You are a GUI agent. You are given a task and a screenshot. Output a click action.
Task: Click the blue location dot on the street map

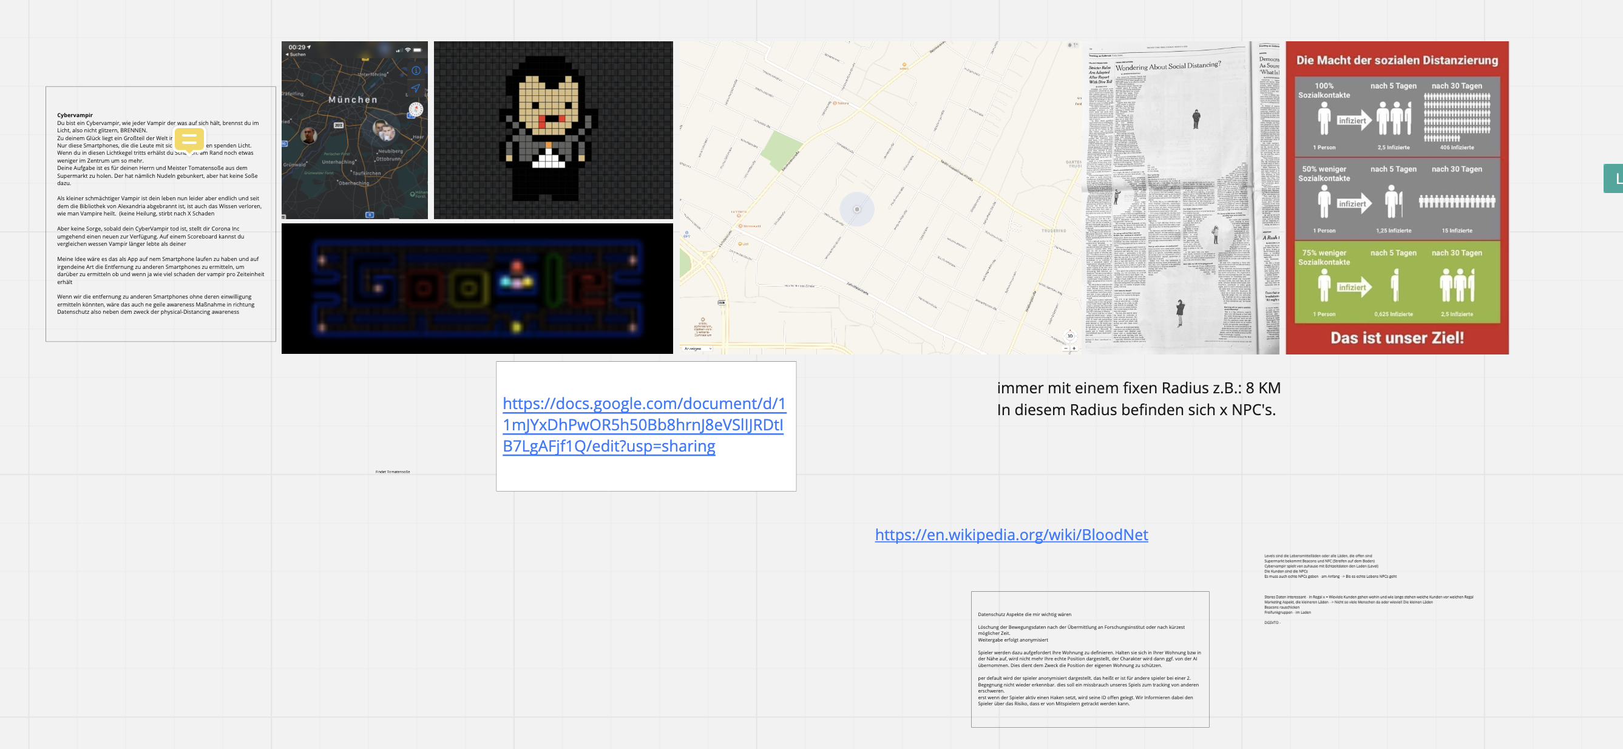856,209
